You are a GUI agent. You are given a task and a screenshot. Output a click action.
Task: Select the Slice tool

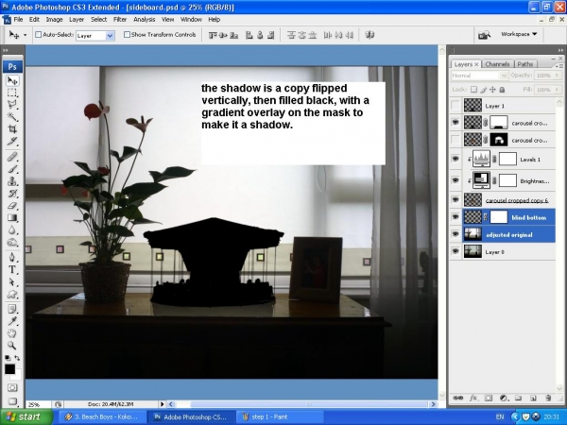[12, 142]
